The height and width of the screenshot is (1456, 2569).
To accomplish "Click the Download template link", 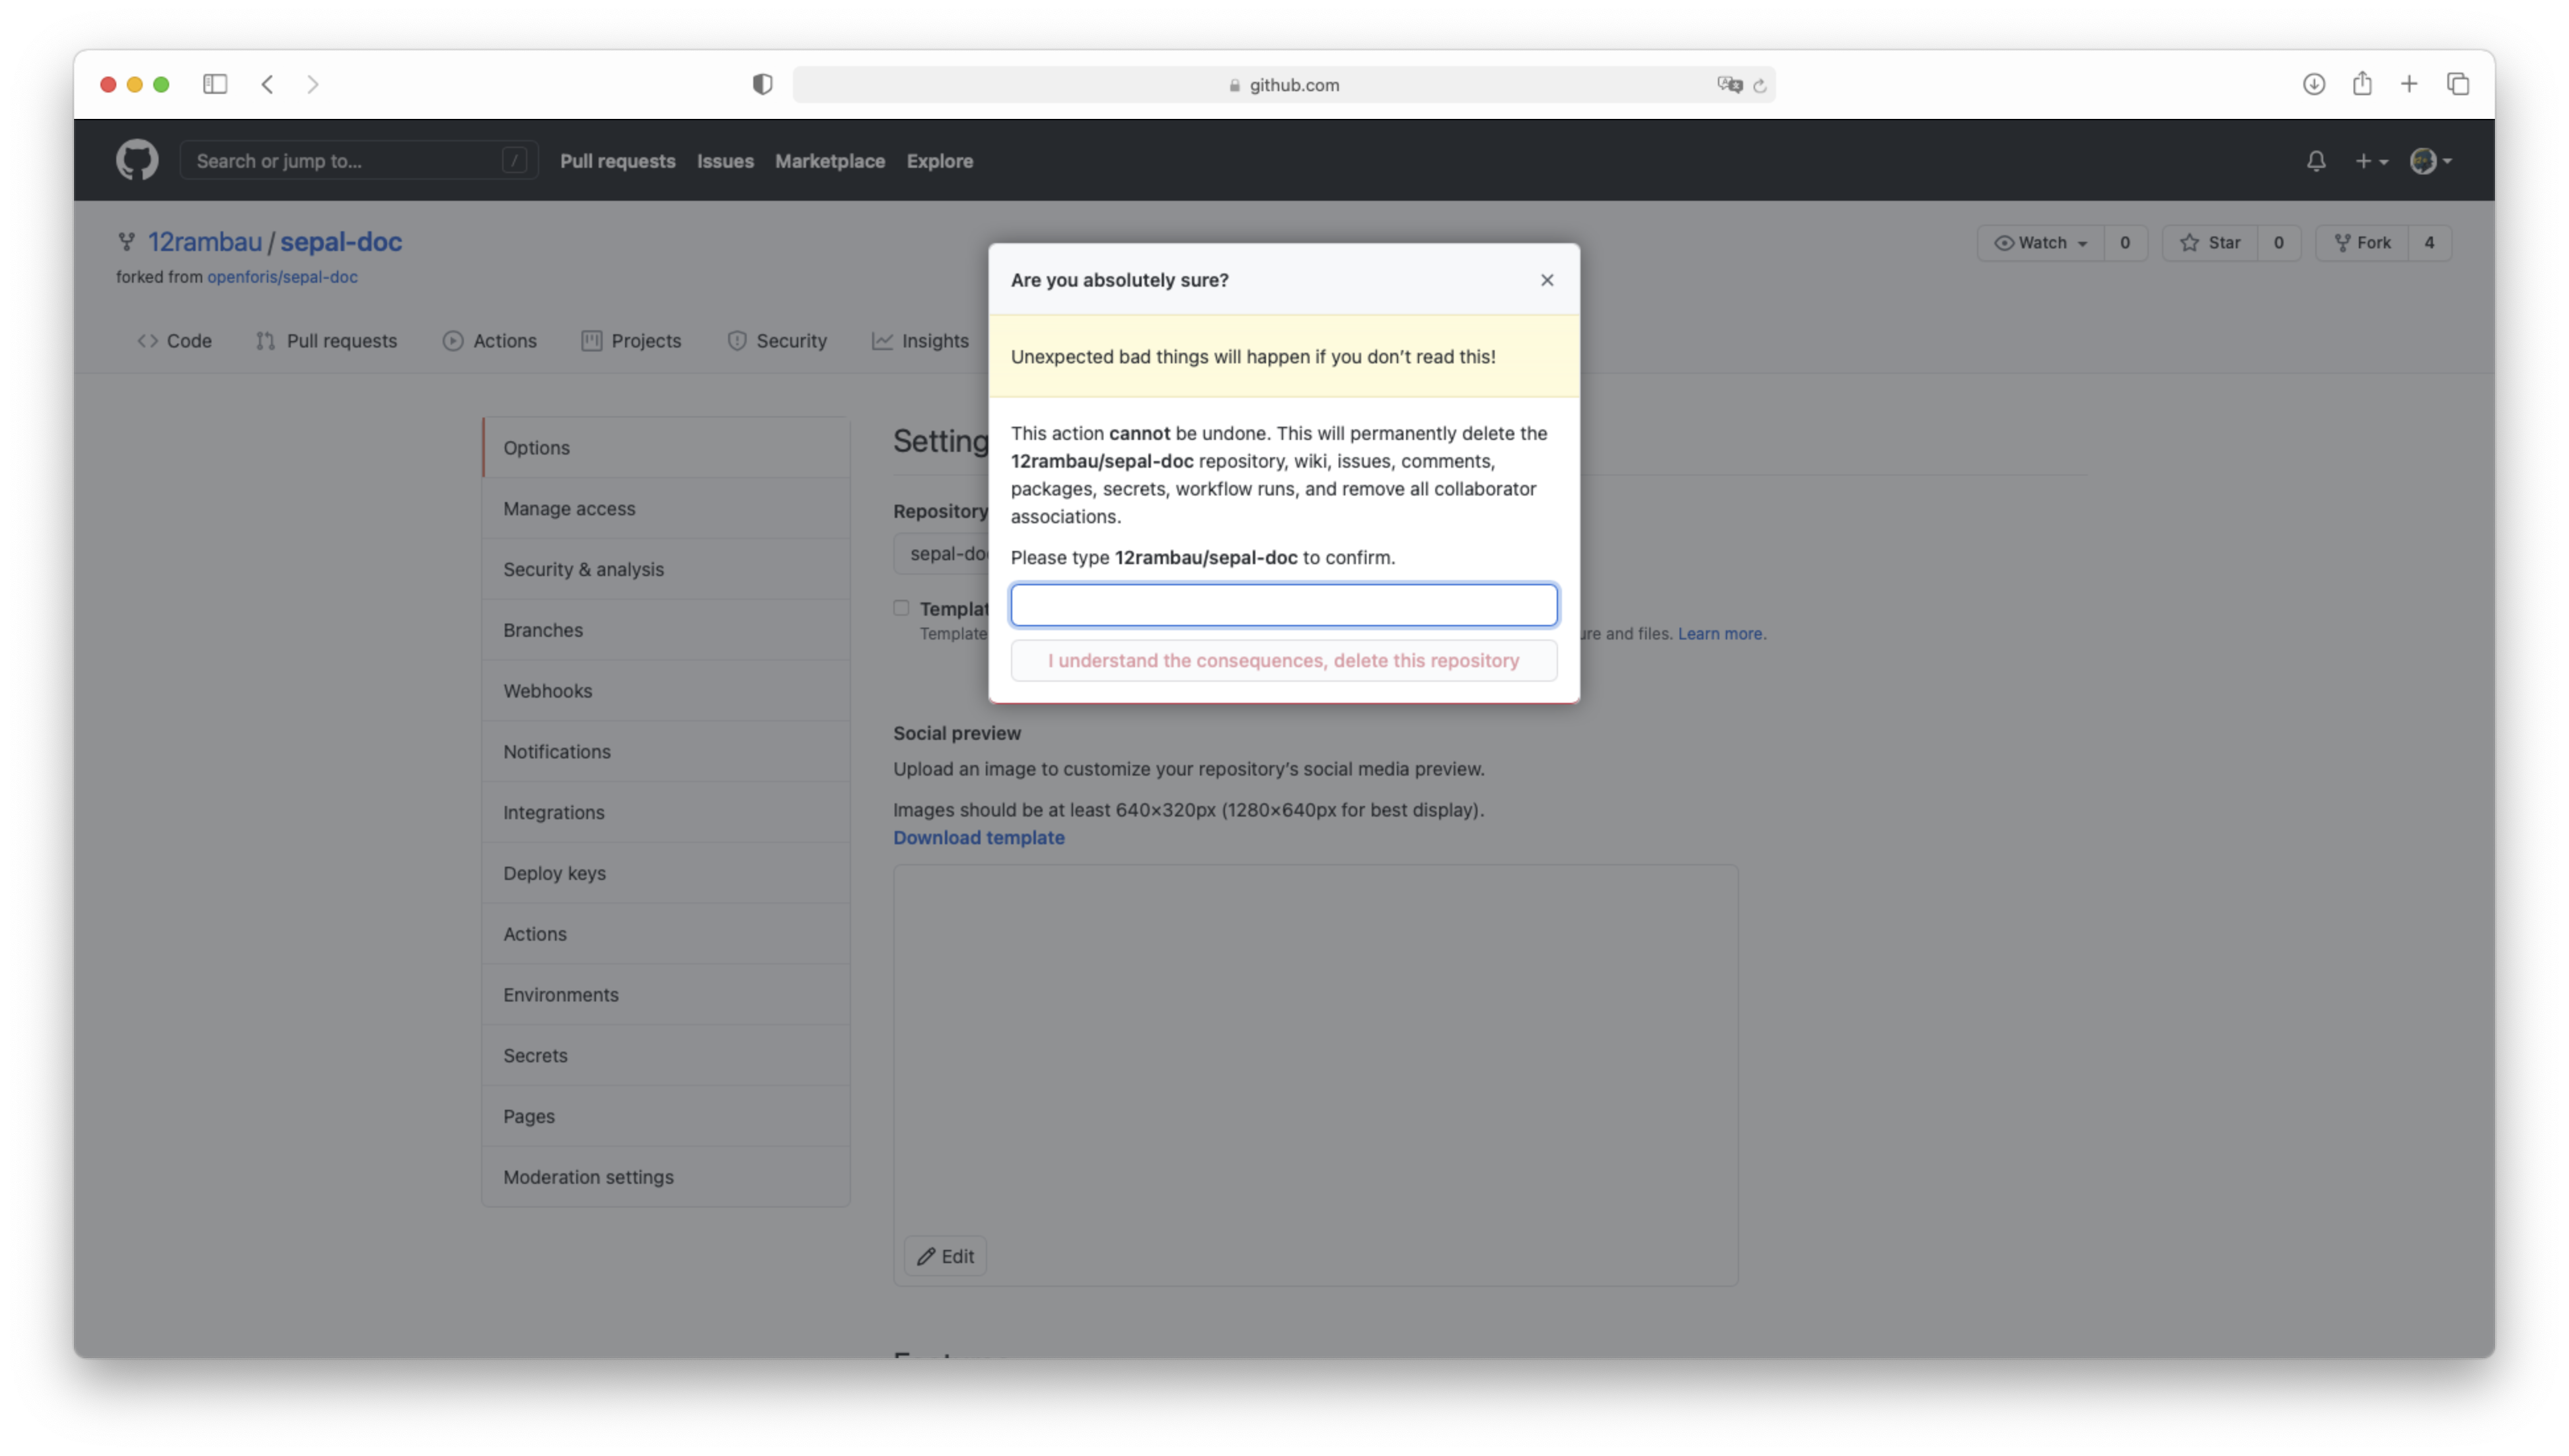I will [x=978, y=837].
